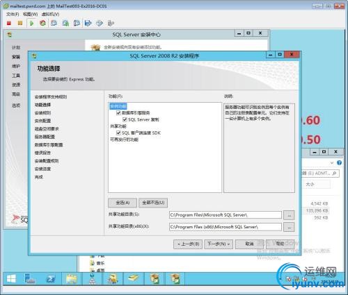Click the blue icon before the toolbar divider
The image size is (348, 295).
click(x=77, y=23)
